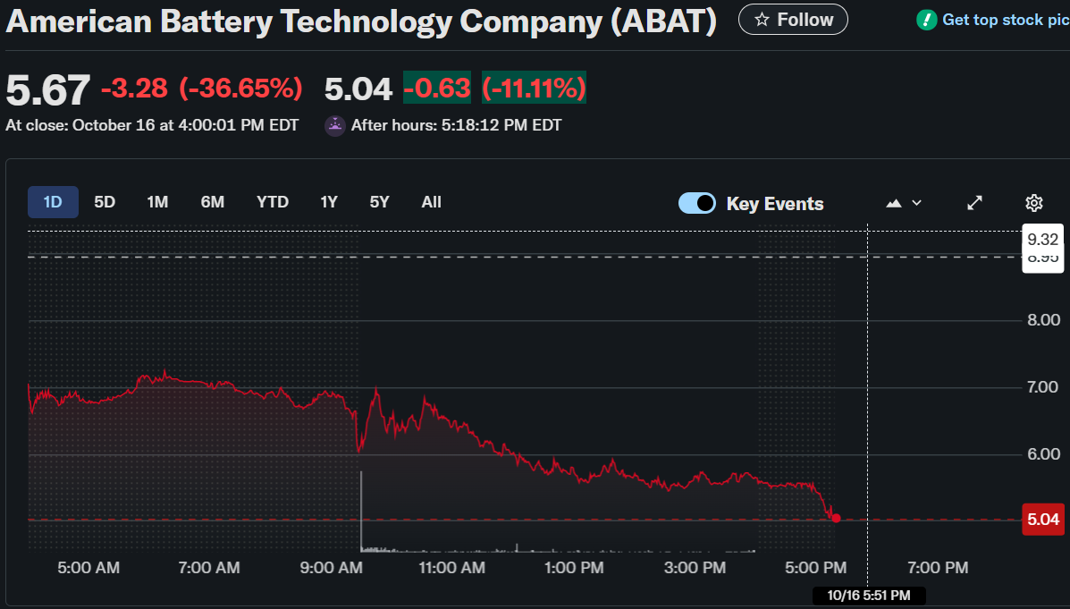Click the after hours moon icon
This screenshot has width=1070, height=609.
tap(335, 125)
